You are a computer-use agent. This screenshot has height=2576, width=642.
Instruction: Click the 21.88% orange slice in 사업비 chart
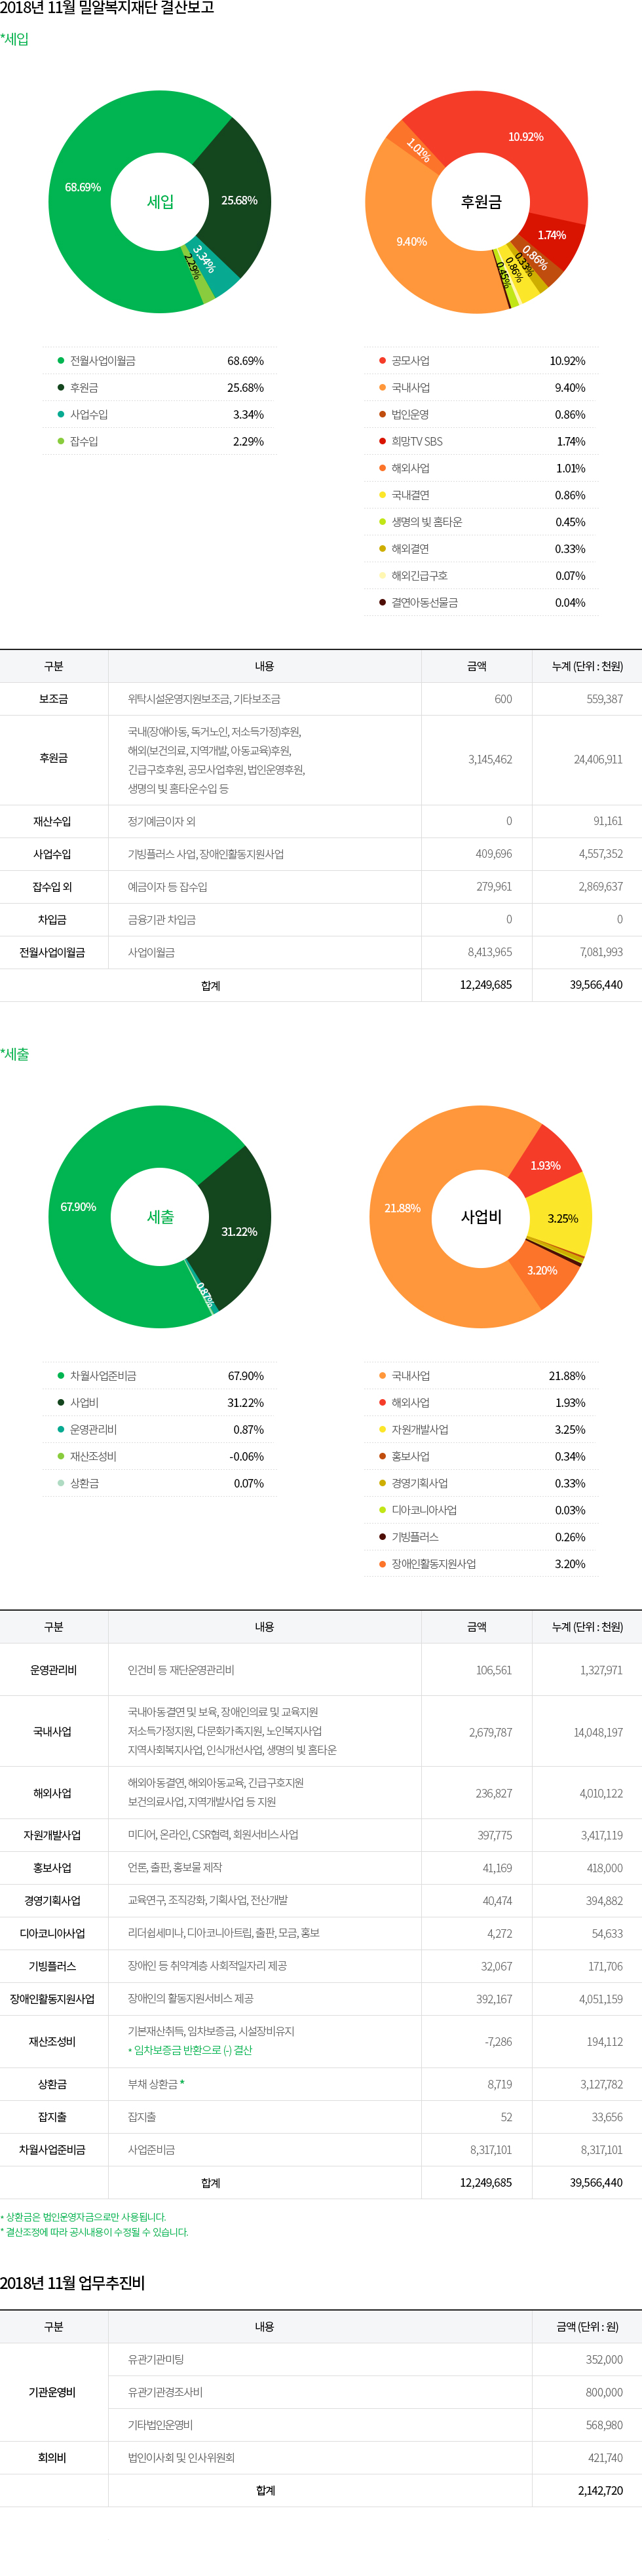click(x=402, y=1208)
